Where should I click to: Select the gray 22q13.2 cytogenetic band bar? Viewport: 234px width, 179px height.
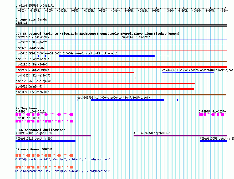[x=121, y=25]
